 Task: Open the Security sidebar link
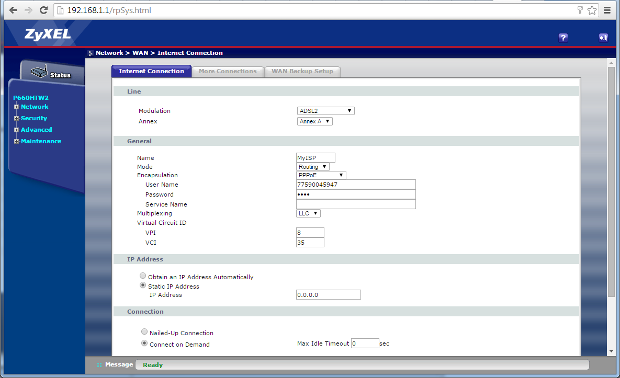[33, 118]
